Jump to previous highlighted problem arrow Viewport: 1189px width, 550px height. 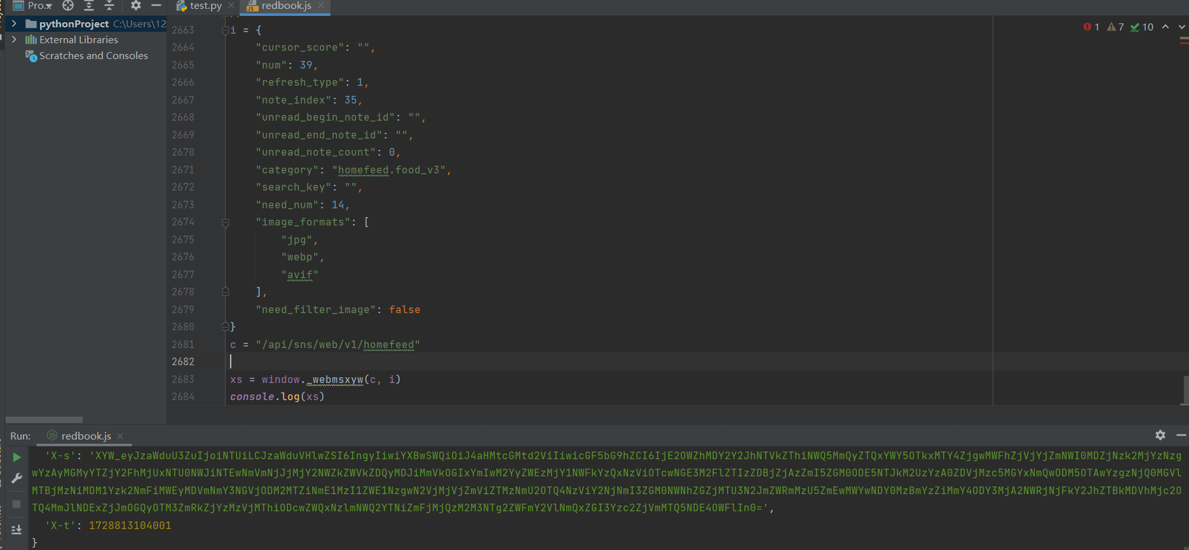point(1165,27)
